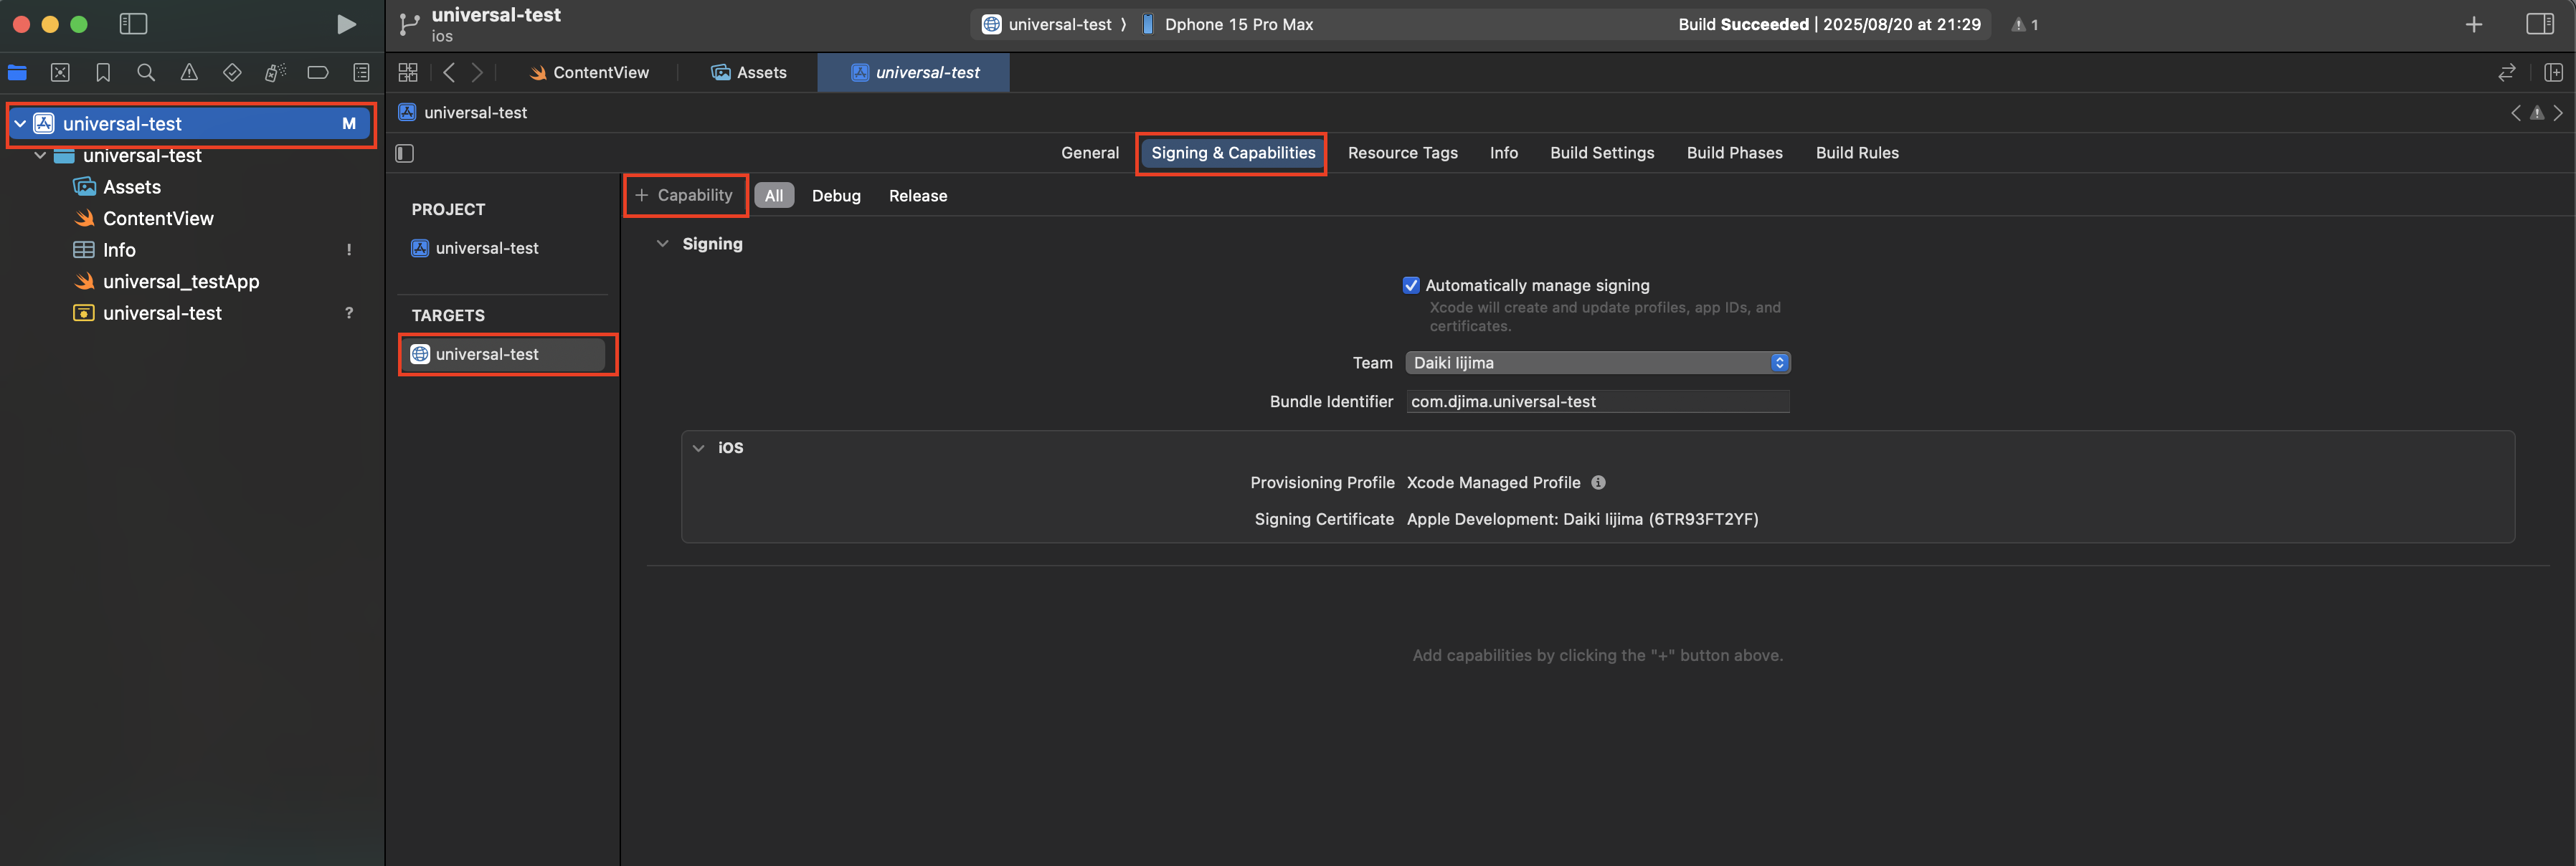
Task: Open the Build Settings tab
Action: tap(1602, 153)
